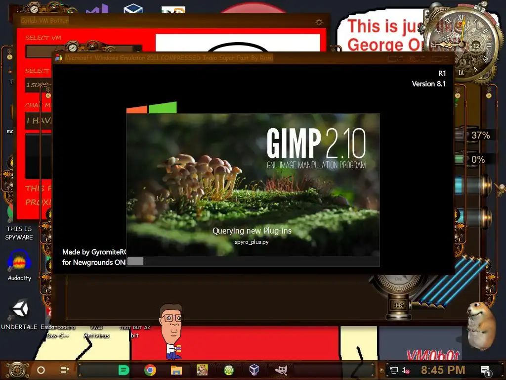Click 'Querying new Plug-ins' status text
The height and width of the screenshot is (380, 506).
click(252, 231)
